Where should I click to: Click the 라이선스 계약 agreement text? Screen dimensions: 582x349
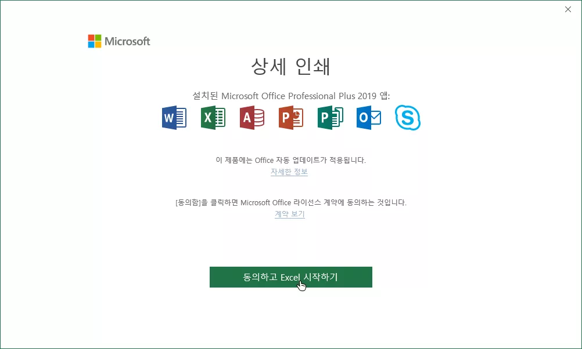click(x=290, y=203)
